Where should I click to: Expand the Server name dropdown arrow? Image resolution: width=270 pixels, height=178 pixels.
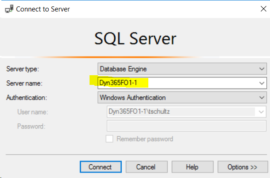coord(262,83)
